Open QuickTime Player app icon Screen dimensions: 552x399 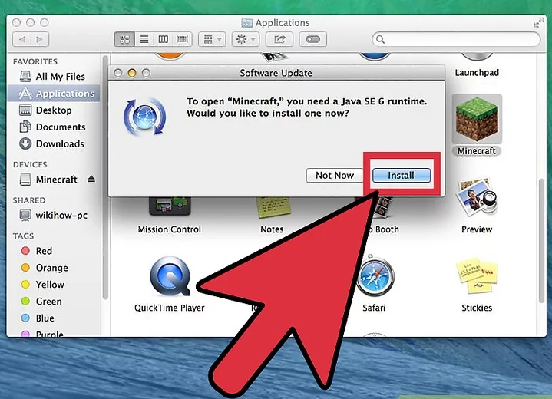pos(169,277)
